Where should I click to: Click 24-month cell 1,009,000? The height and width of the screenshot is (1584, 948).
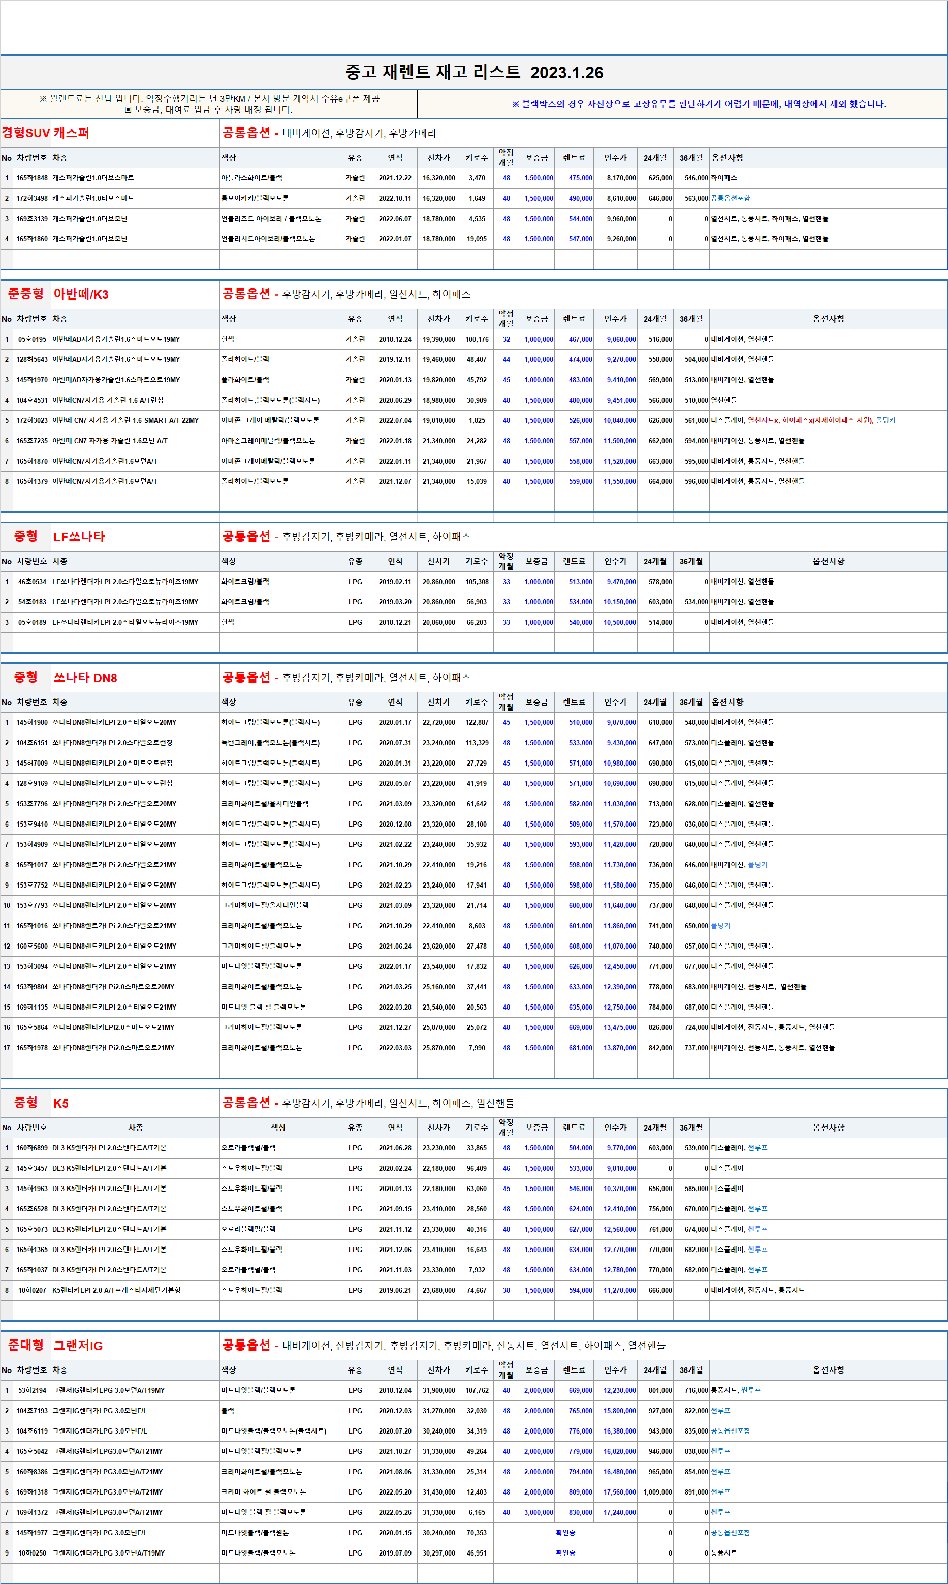tap(655, 1492)
